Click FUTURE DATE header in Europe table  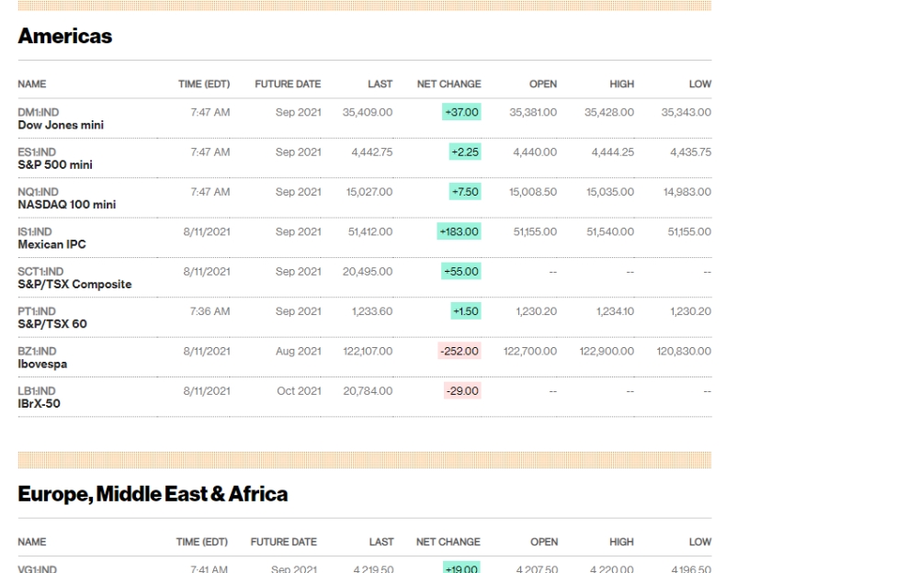coord(284,542)
